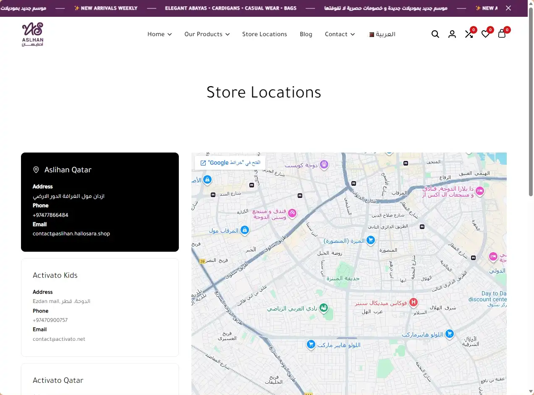
Task: Select LuLu Hypermarket marker near bottom center
Action: 311,345
